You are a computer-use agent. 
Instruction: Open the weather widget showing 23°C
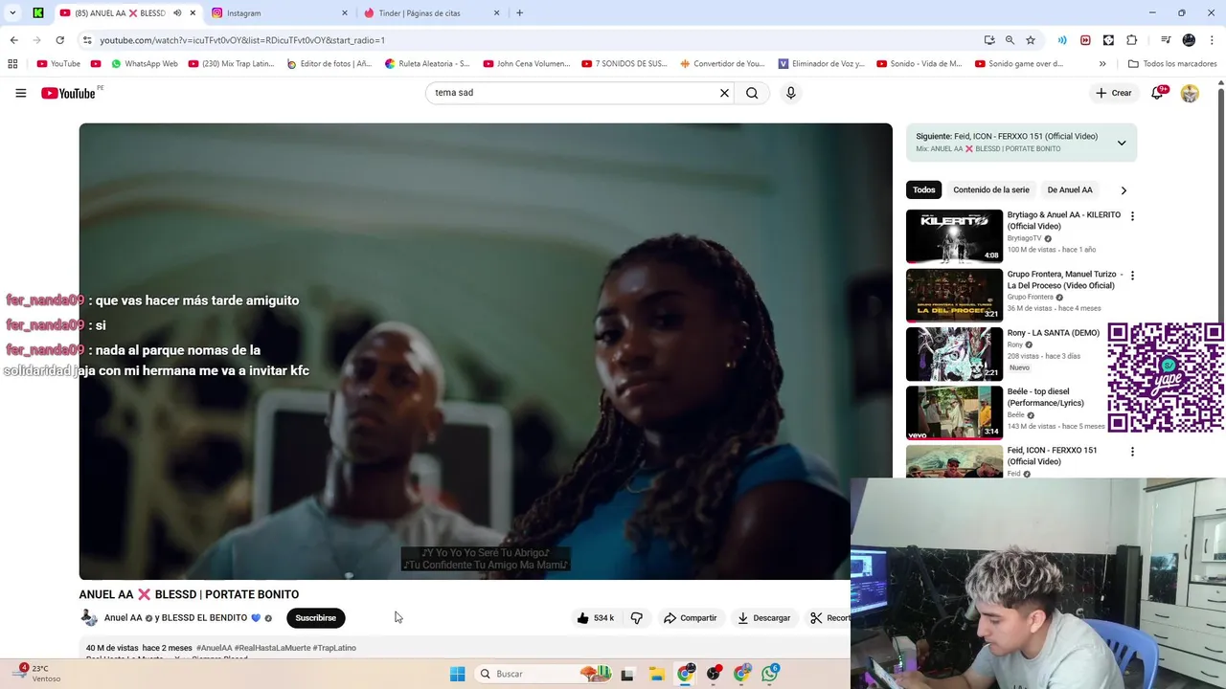point(34,674)
